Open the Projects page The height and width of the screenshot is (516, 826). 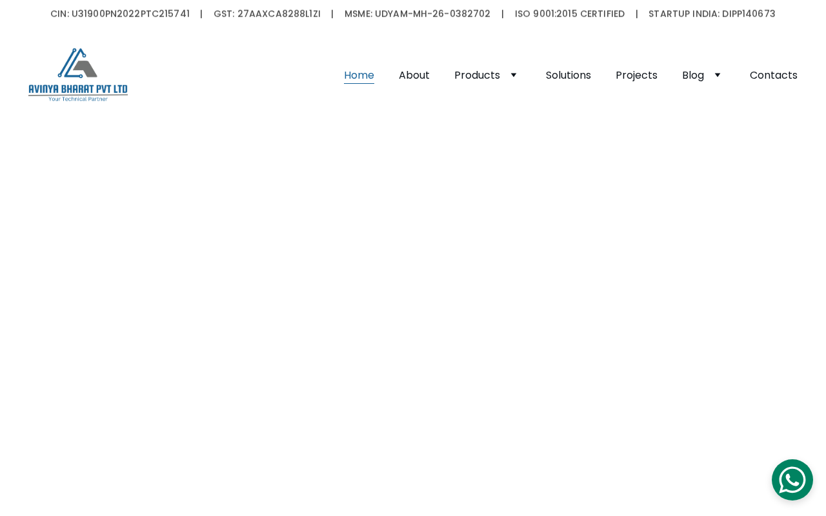636,75
